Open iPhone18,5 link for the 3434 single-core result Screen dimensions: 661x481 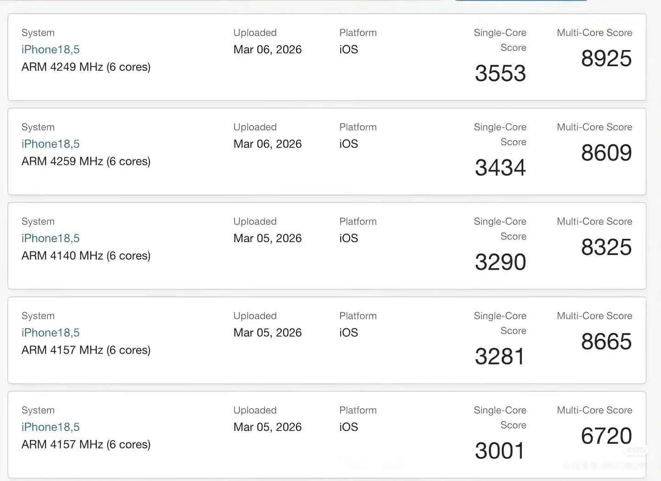[x=50, y=144]
